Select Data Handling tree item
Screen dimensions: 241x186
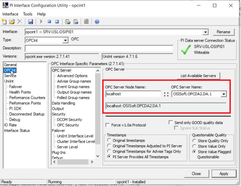[x=63, y=103]
